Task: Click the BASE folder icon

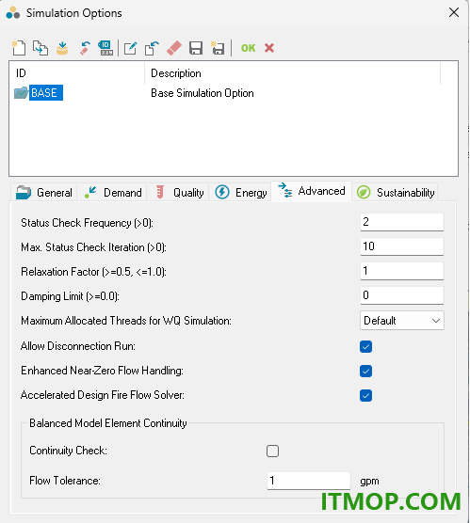Action: 21,93
